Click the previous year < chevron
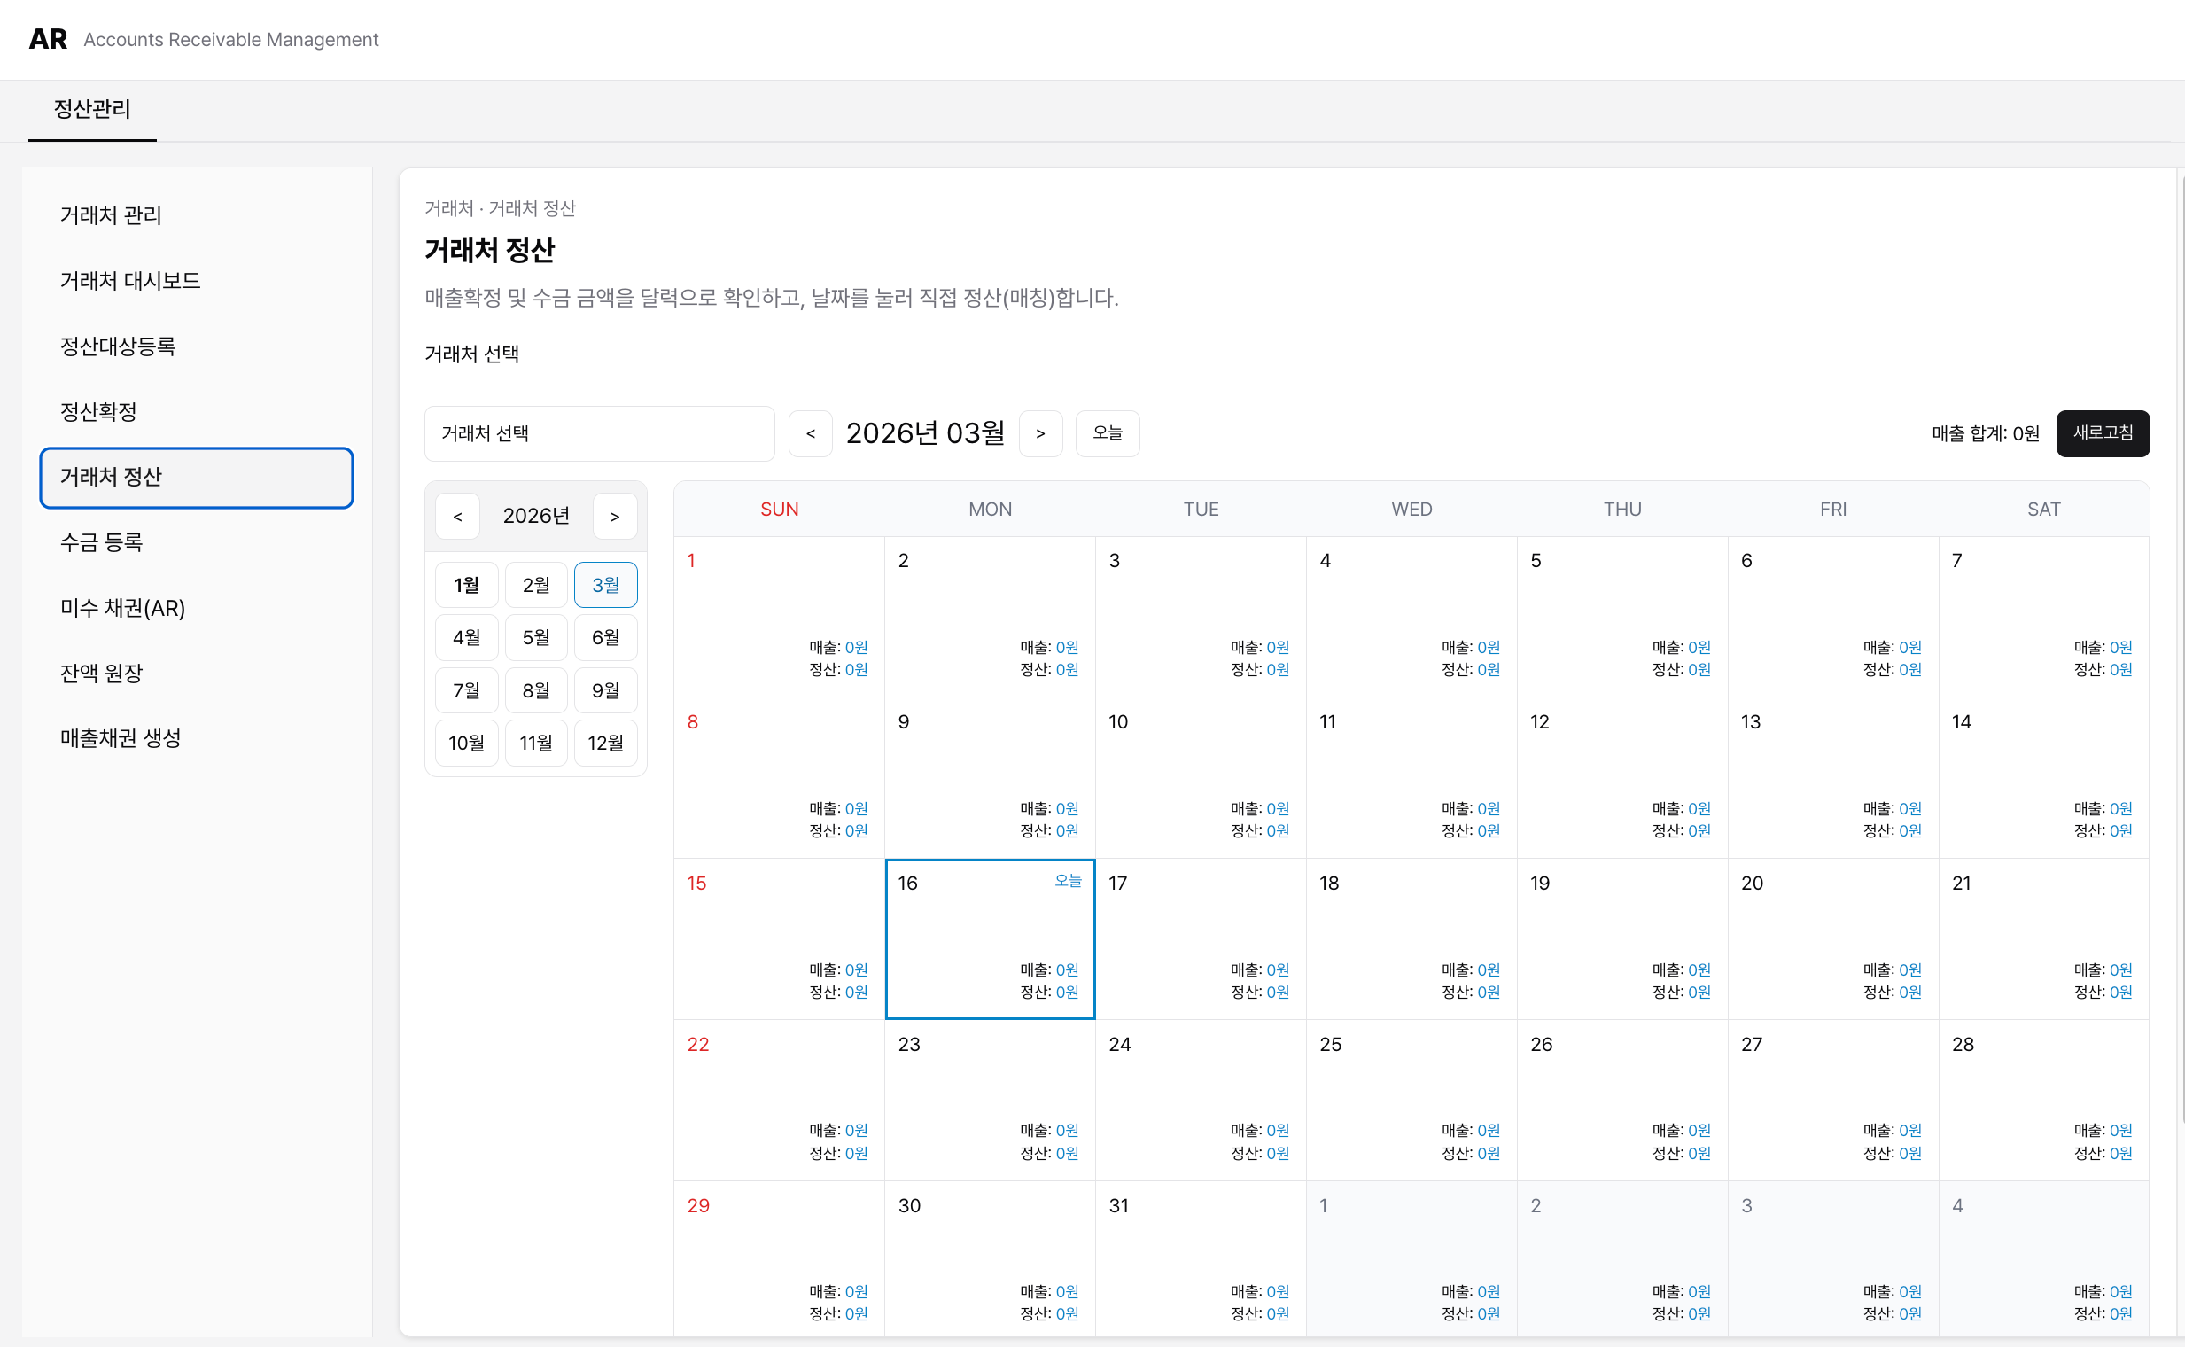Viewport: 2185px width, 1347px height. coord(458,515)
